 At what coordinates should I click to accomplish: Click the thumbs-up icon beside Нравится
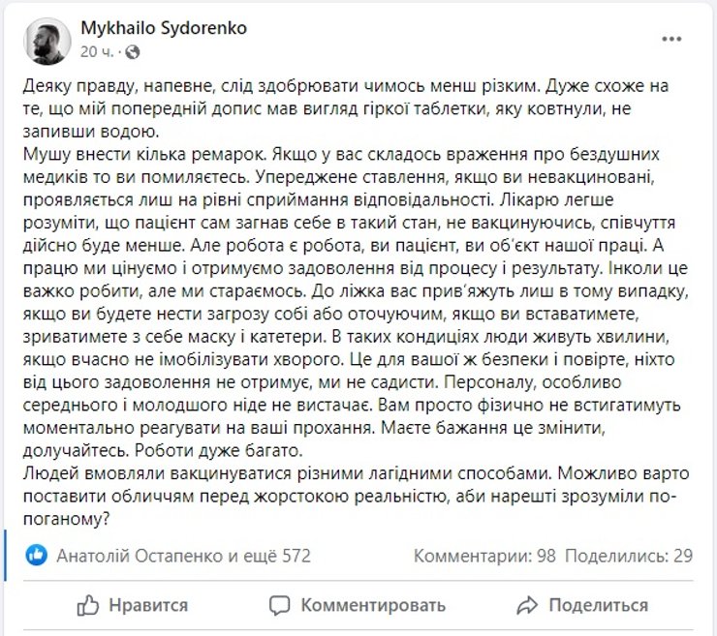tap(87, 605)
